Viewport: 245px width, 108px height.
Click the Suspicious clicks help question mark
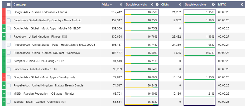(x=213, y=4)
